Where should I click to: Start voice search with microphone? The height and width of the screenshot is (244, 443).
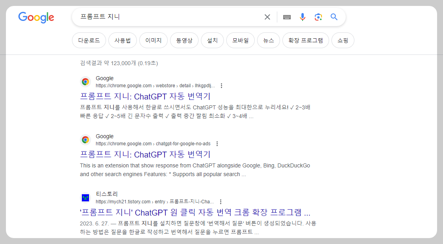tap(302, 17)
